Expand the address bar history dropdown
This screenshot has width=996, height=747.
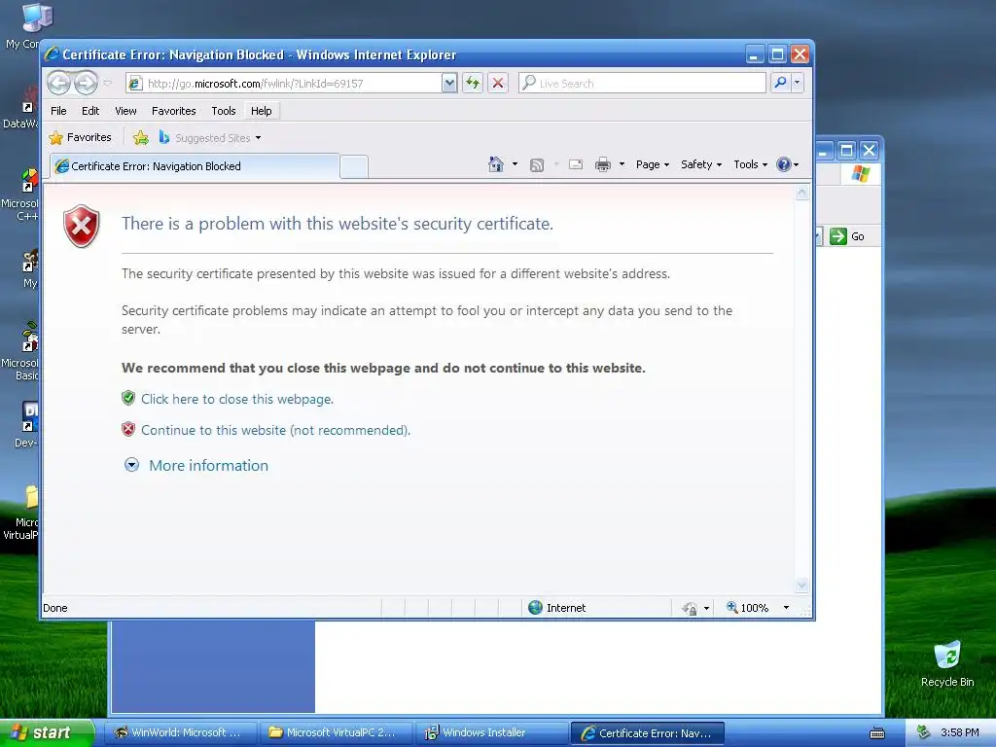pyautogui.click(x=449, y=84)
